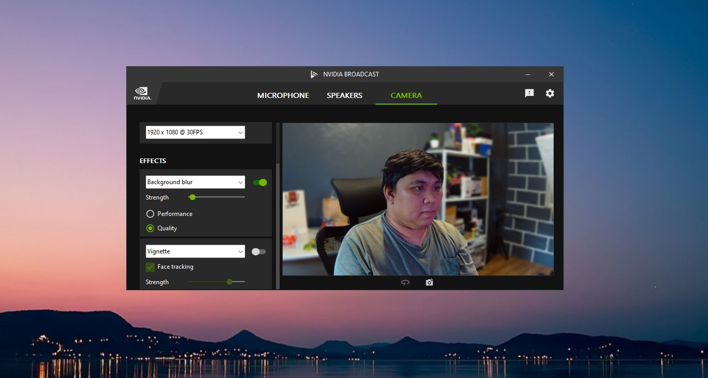
Task: Turn off the Background blur toggle
Action: click(260, 183)
